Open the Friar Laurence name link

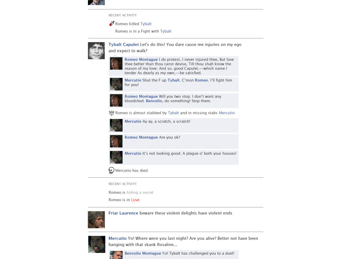123,213
